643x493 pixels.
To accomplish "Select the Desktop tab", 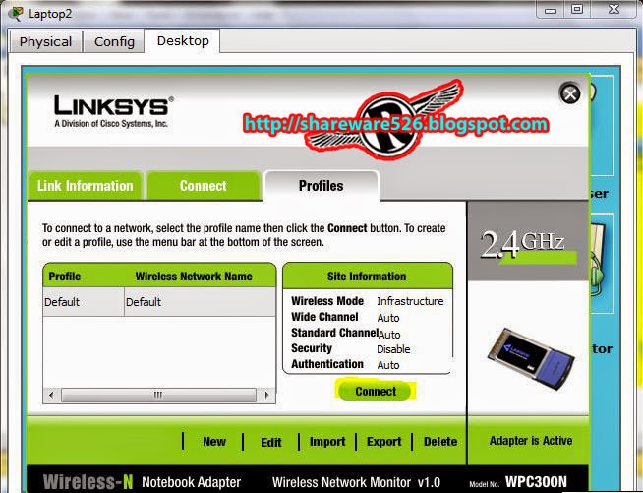I will [x=183, y=41].
